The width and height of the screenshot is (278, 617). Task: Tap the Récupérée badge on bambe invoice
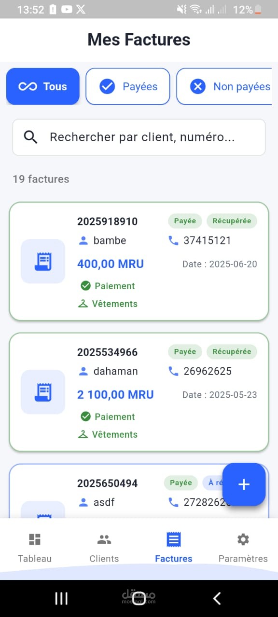pos(232,221)
